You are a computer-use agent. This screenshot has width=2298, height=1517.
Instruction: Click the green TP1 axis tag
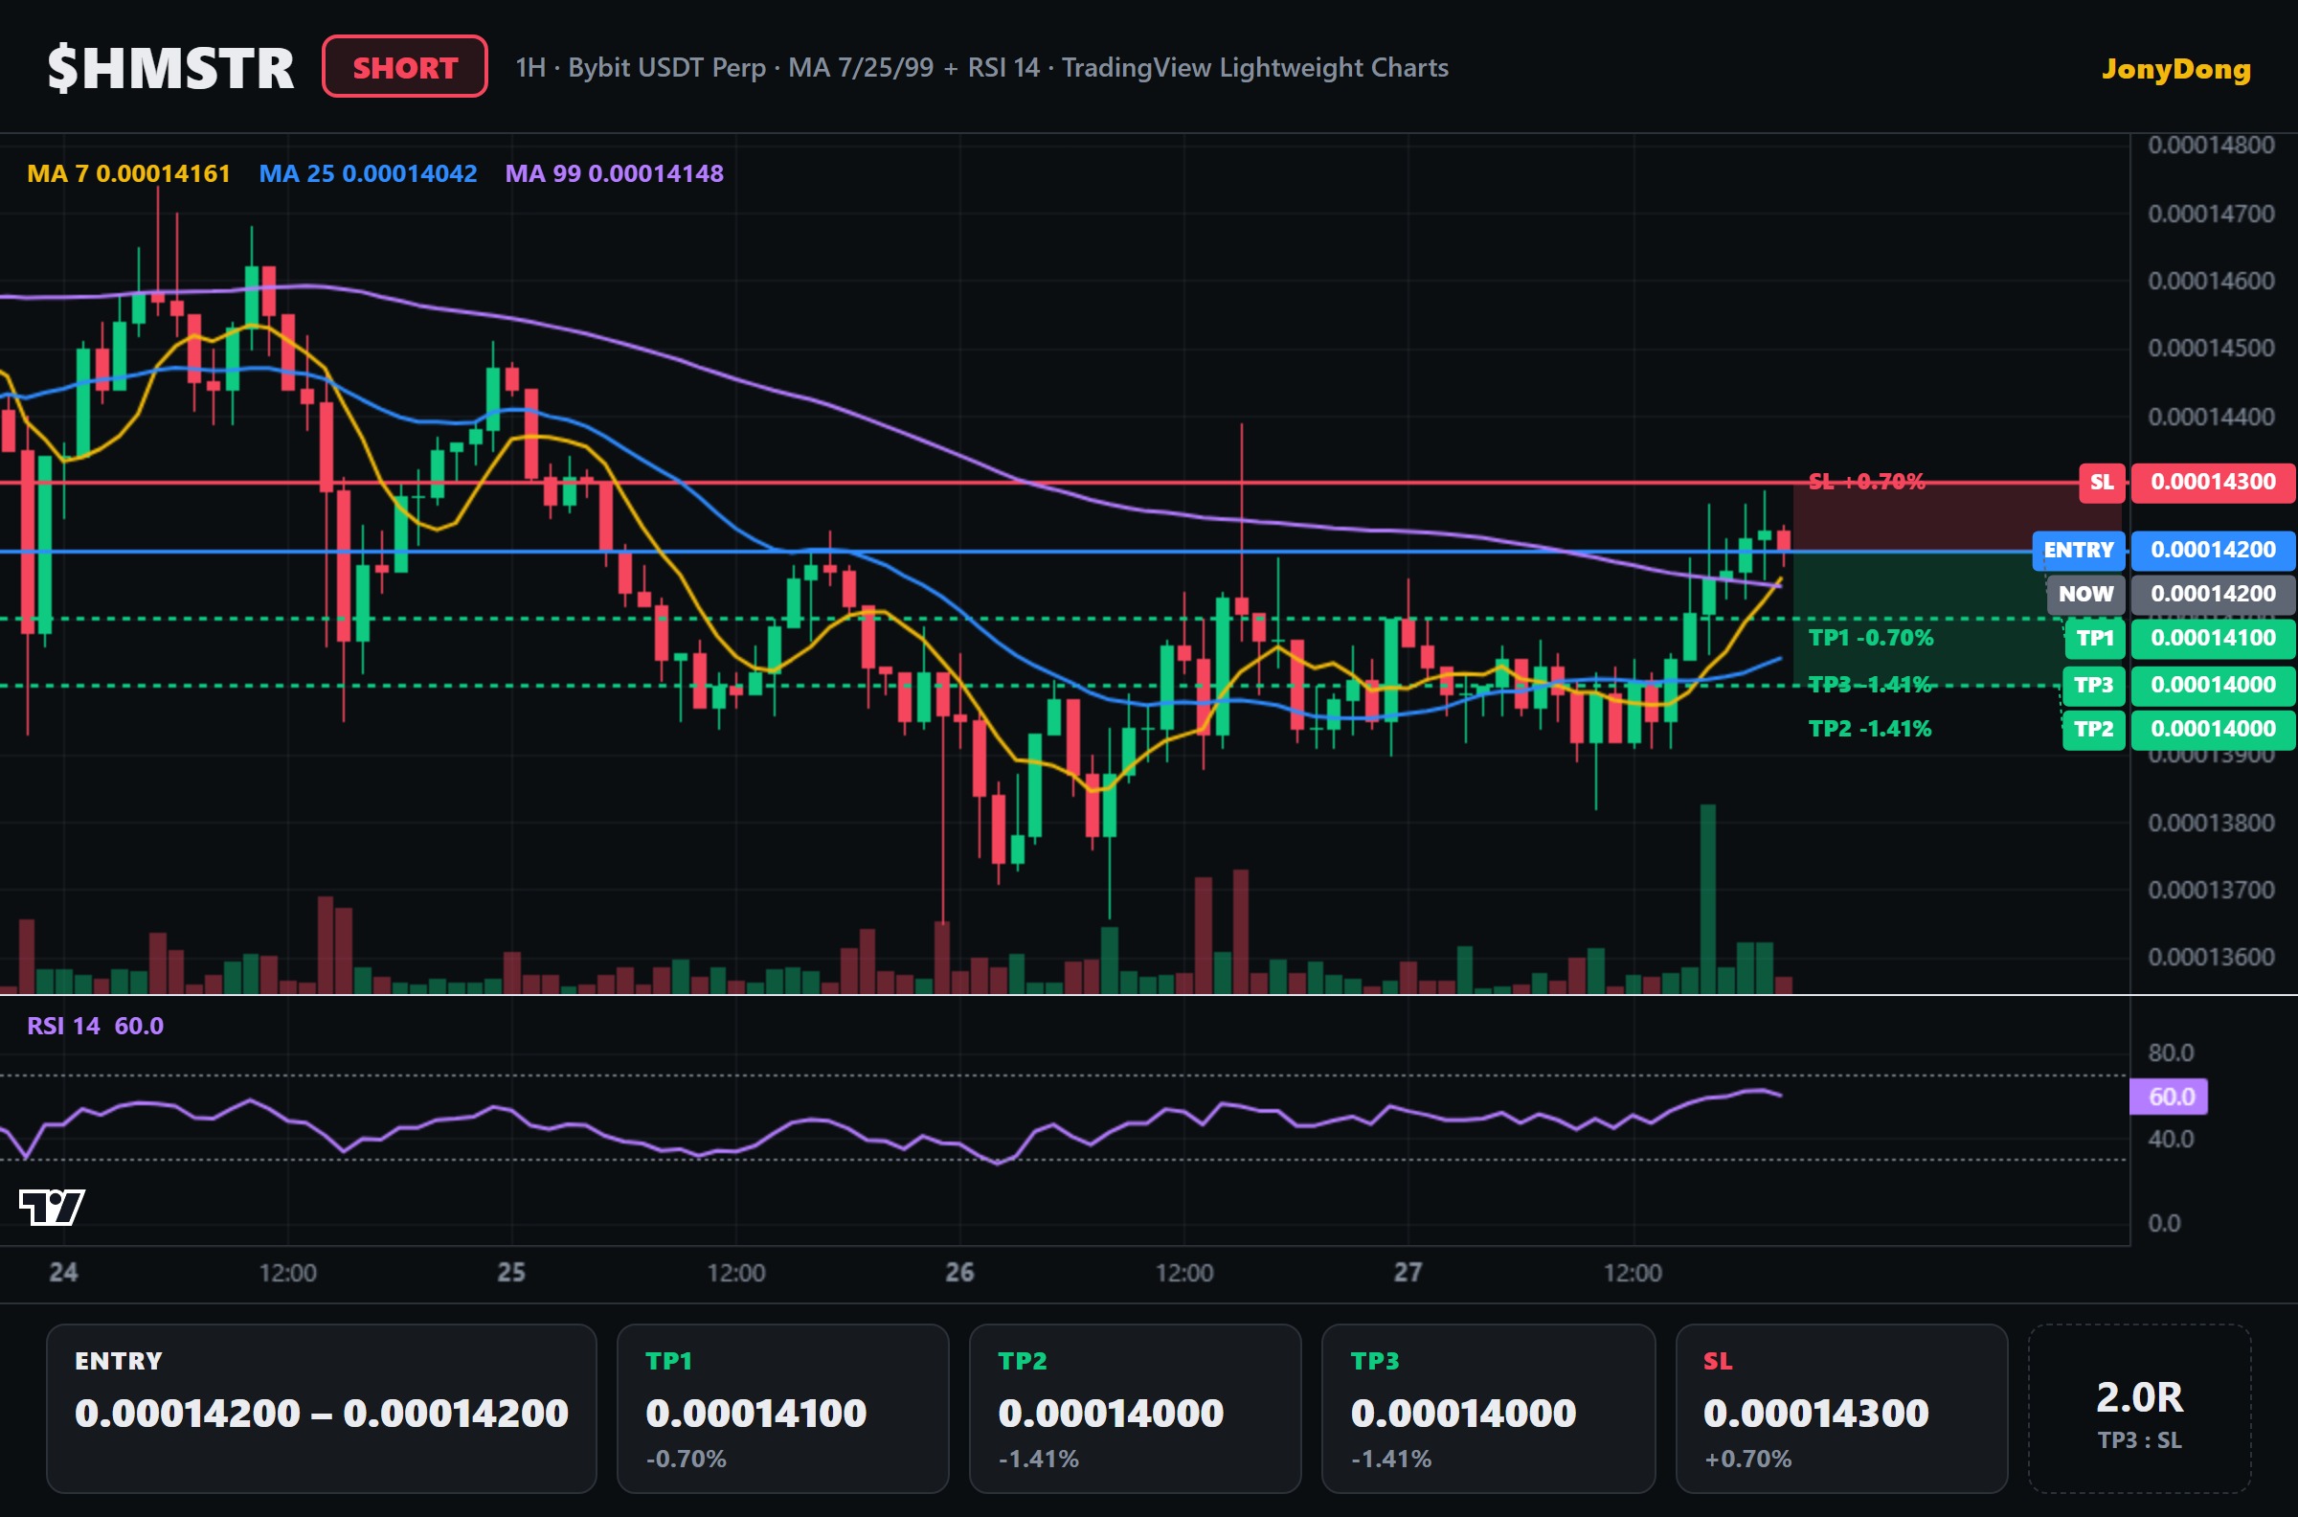point(2095,638)
